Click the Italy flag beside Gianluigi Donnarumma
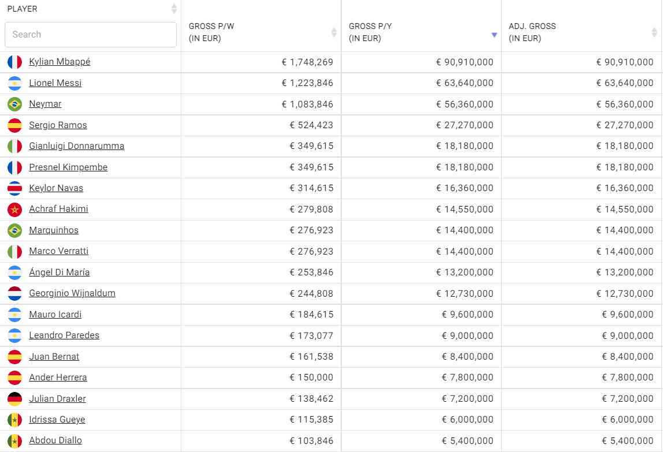 coord(15,146)
